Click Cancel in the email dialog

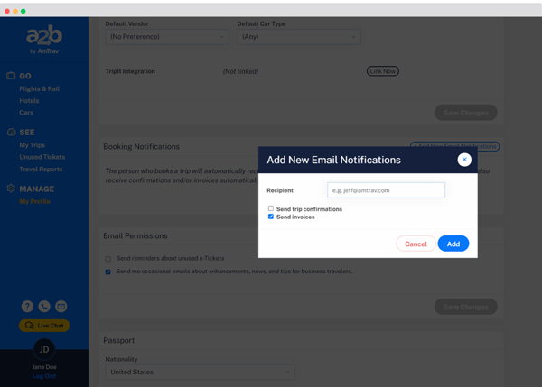[416, 244]
